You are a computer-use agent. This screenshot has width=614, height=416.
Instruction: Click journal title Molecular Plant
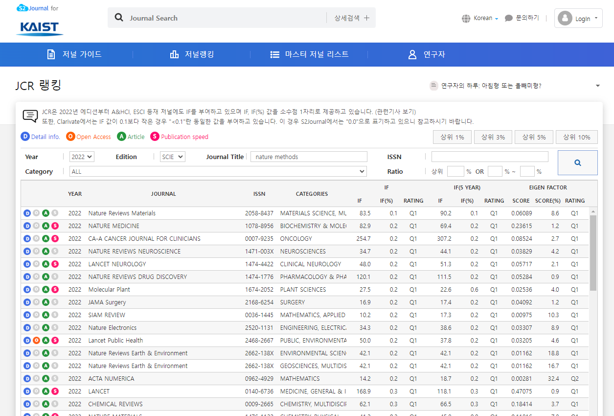click(x=109, y=290)
